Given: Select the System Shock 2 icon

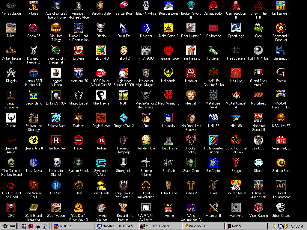Looking at the screenshot, I should pyautogui.click(x=79, y=163).
